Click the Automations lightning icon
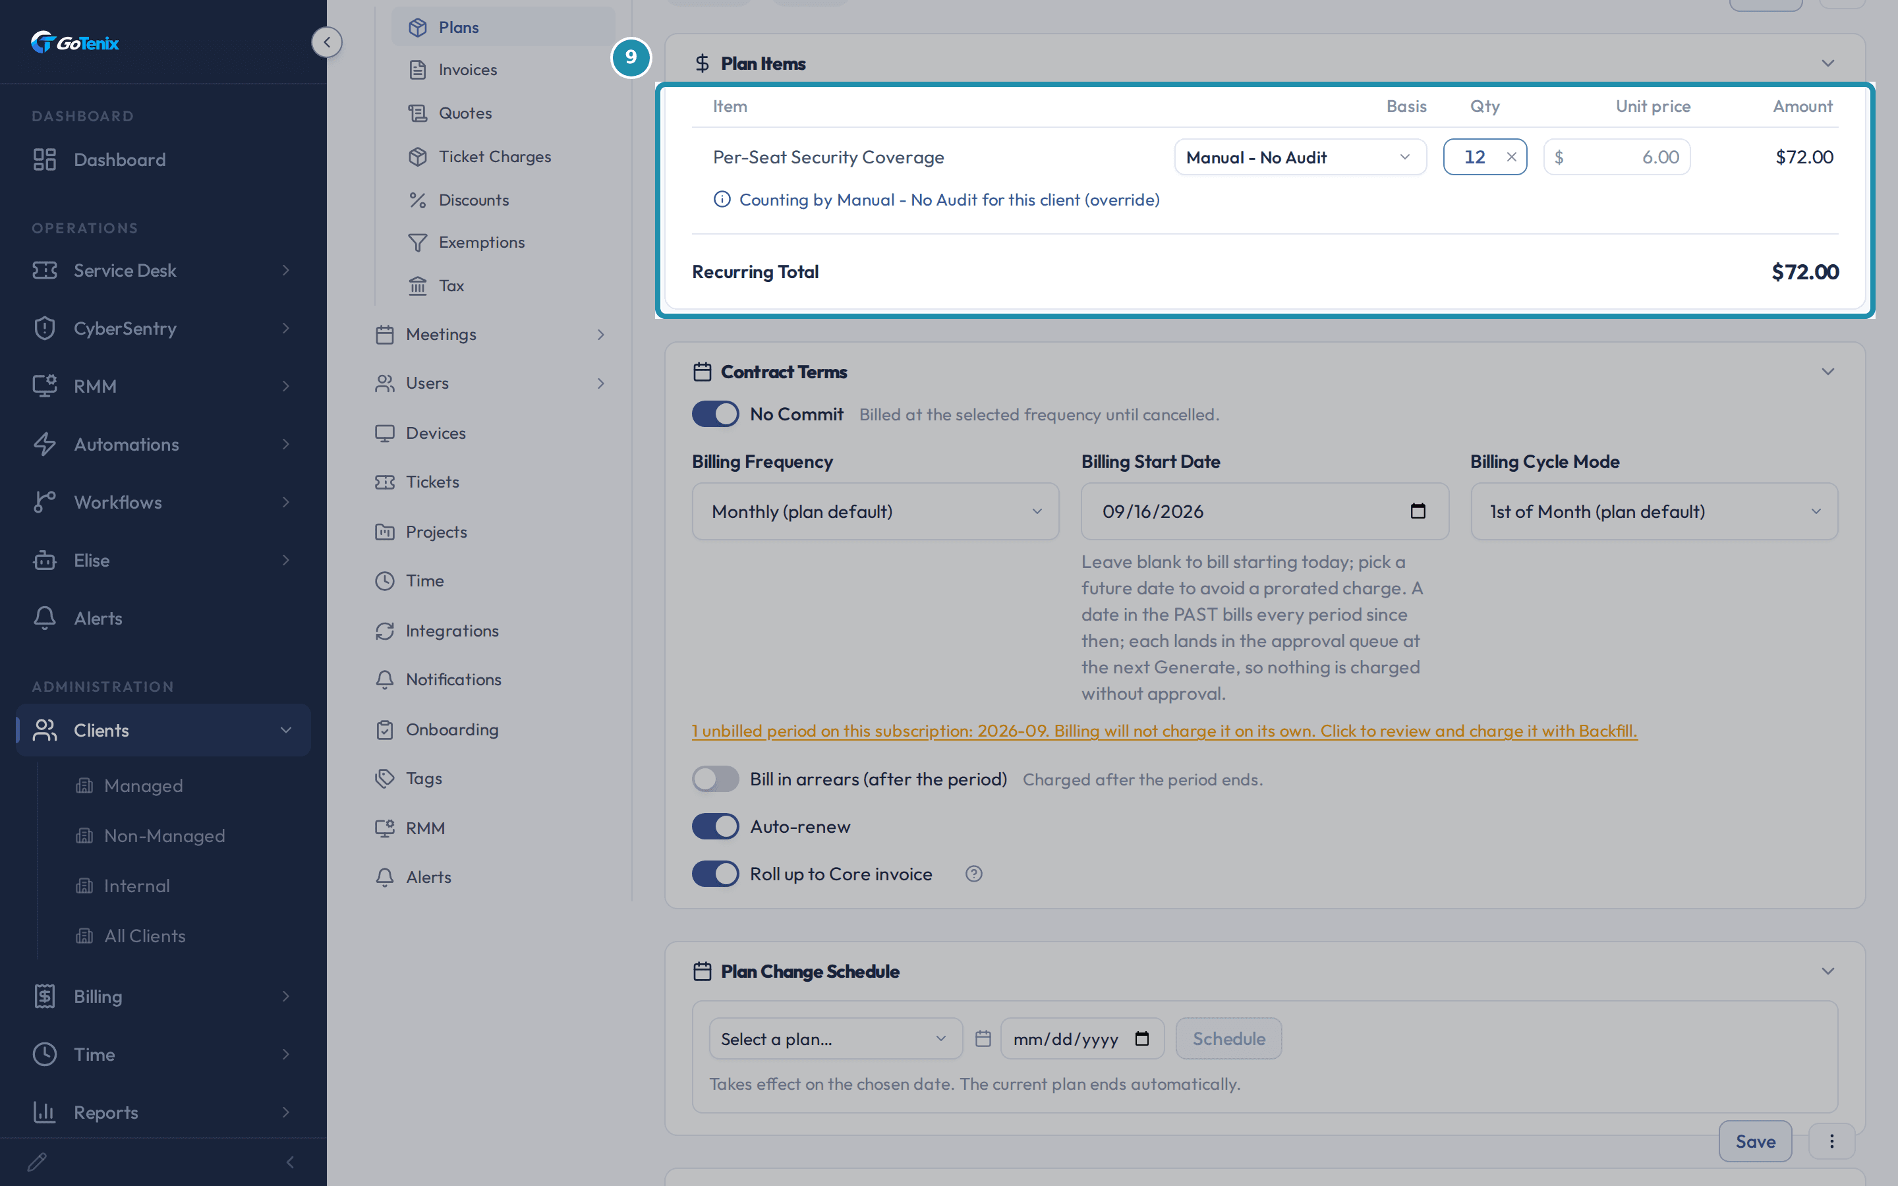 (45, 444)
